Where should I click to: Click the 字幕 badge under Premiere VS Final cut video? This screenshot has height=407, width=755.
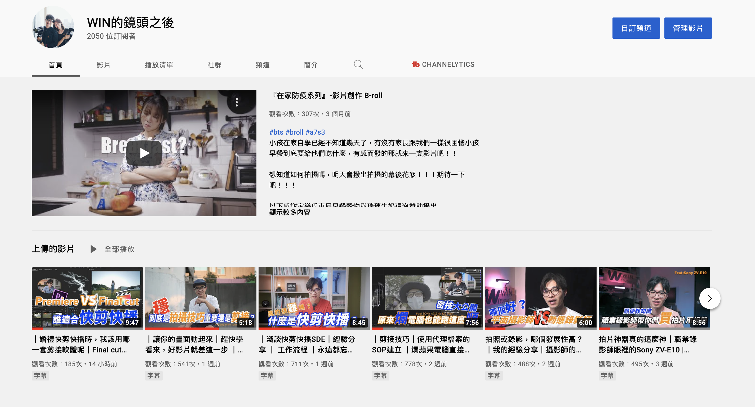point(40,376)
